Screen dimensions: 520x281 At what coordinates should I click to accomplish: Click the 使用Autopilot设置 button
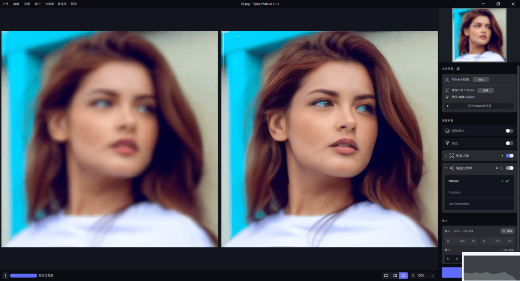[479, 106]
